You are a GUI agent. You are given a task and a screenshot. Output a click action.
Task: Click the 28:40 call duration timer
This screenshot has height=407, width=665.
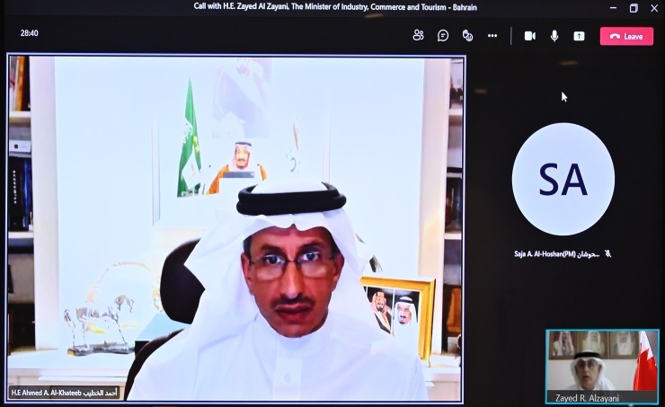(x=30, y=33)
